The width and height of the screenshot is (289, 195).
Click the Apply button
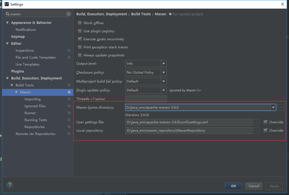[274, 186]
